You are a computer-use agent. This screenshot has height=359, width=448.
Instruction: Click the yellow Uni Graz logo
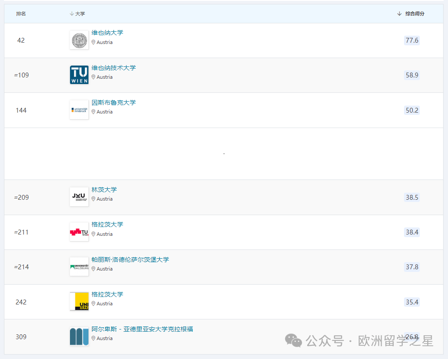pyautogui.click(x=79, y=302)
